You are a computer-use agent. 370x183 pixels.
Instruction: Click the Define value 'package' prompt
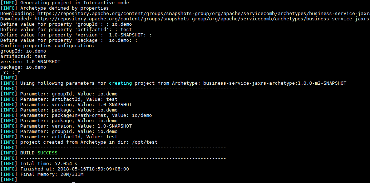[69, 40]
